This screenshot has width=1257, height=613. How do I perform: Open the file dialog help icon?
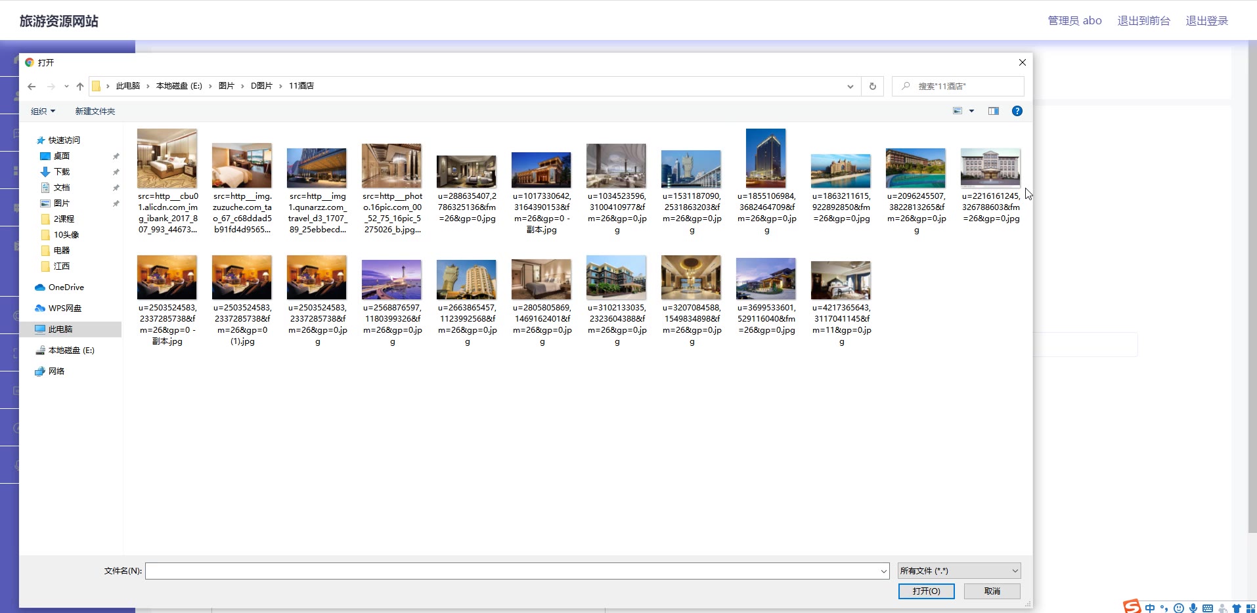coord(1017,111)
